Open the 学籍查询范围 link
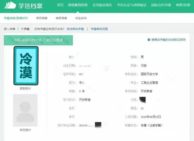The width and height of the screenshot is (194, 141). [99, 29]
